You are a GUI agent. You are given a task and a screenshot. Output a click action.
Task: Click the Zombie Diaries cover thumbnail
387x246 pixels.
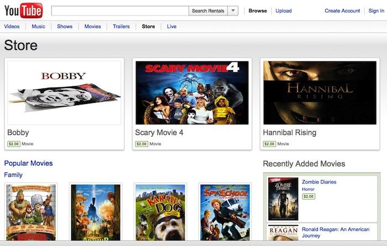click(x=283, y=199)
